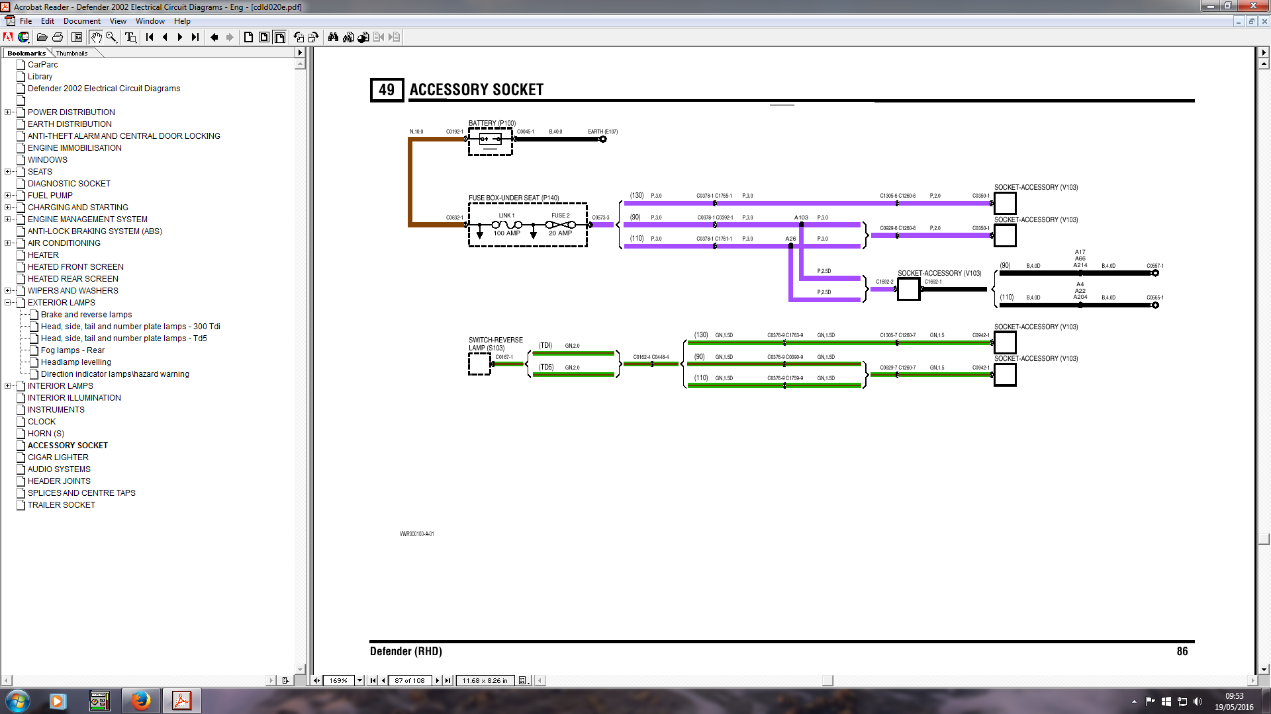Click the Search Results icon
This screenshot has height=714, width=1271.
pos(363,37)
